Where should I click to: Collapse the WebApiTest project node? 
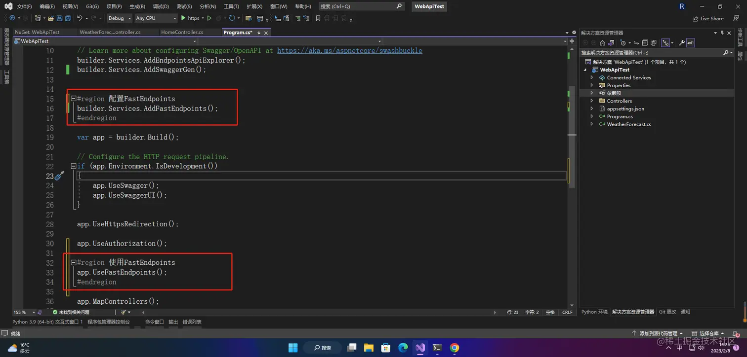click(x=585, y=70)
